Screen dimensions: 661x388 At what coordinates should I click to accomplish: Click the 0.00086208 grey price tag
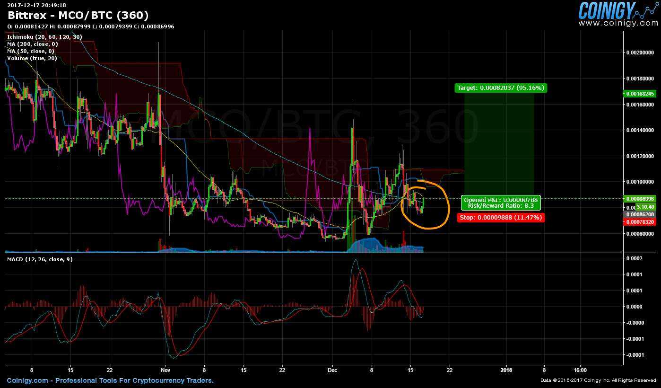pos(640,214)
